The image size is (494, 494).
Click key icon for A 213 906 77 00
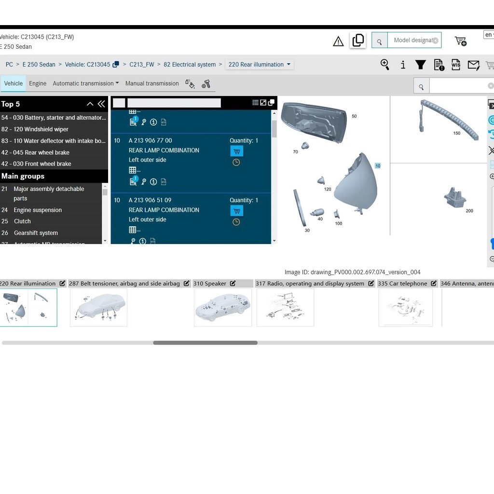pyautogui.click(x=144, y=182)
